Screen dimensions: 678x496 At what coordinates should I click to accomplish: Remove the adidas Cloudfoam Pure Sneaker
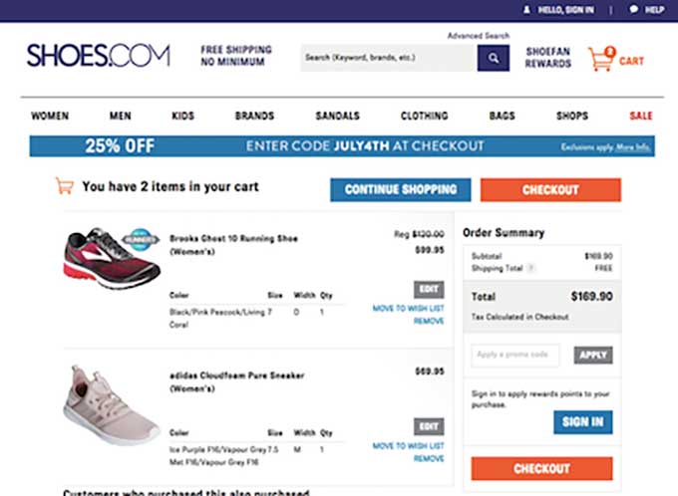pyautogui.click(x=429, y=458)
